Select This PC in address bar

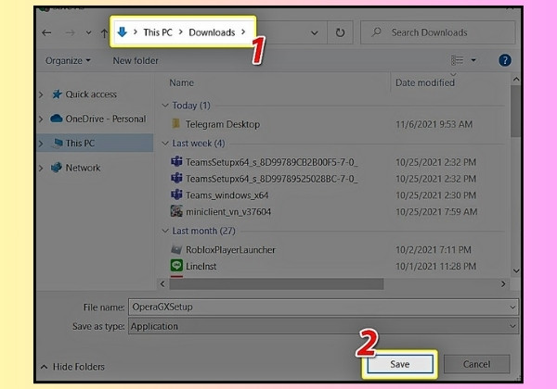(158, 32)
